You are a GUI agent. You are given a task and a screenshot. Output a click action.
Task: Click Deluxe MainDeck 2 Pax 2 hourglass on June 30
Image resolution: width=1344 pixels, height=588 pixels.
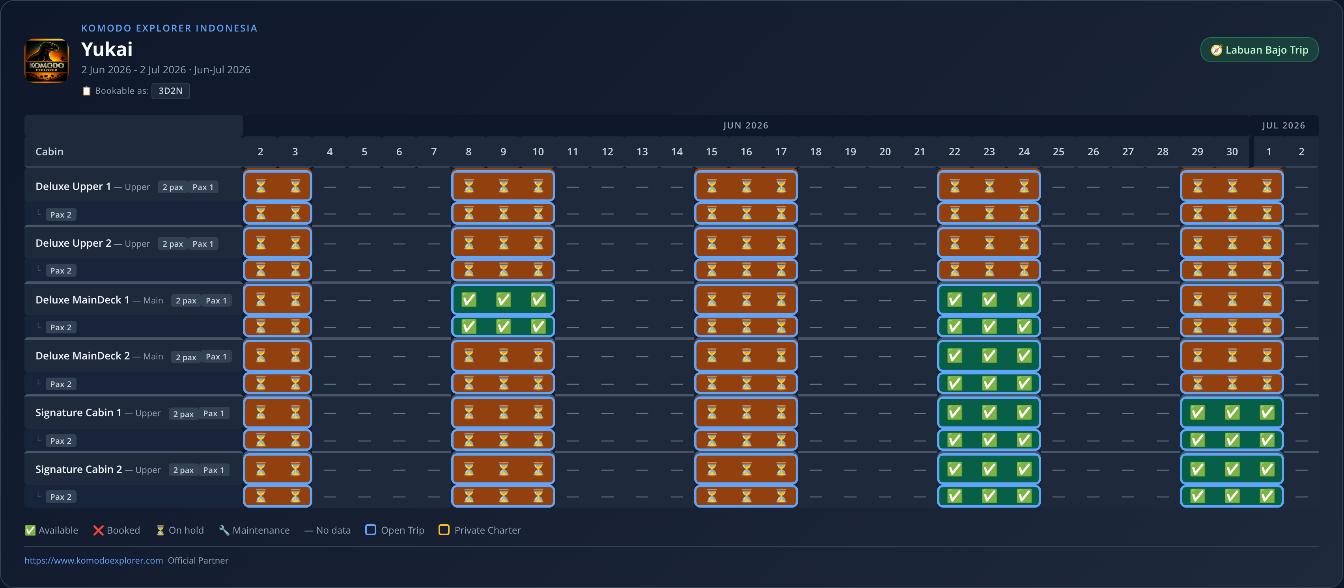coord(1232,384)
